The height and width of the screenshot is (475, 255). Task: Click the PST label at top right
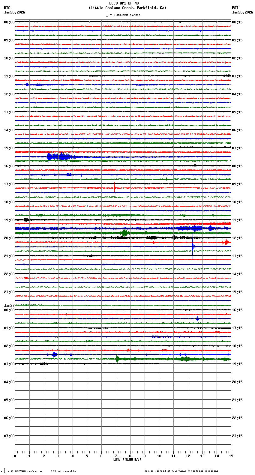tap(235, 8)
